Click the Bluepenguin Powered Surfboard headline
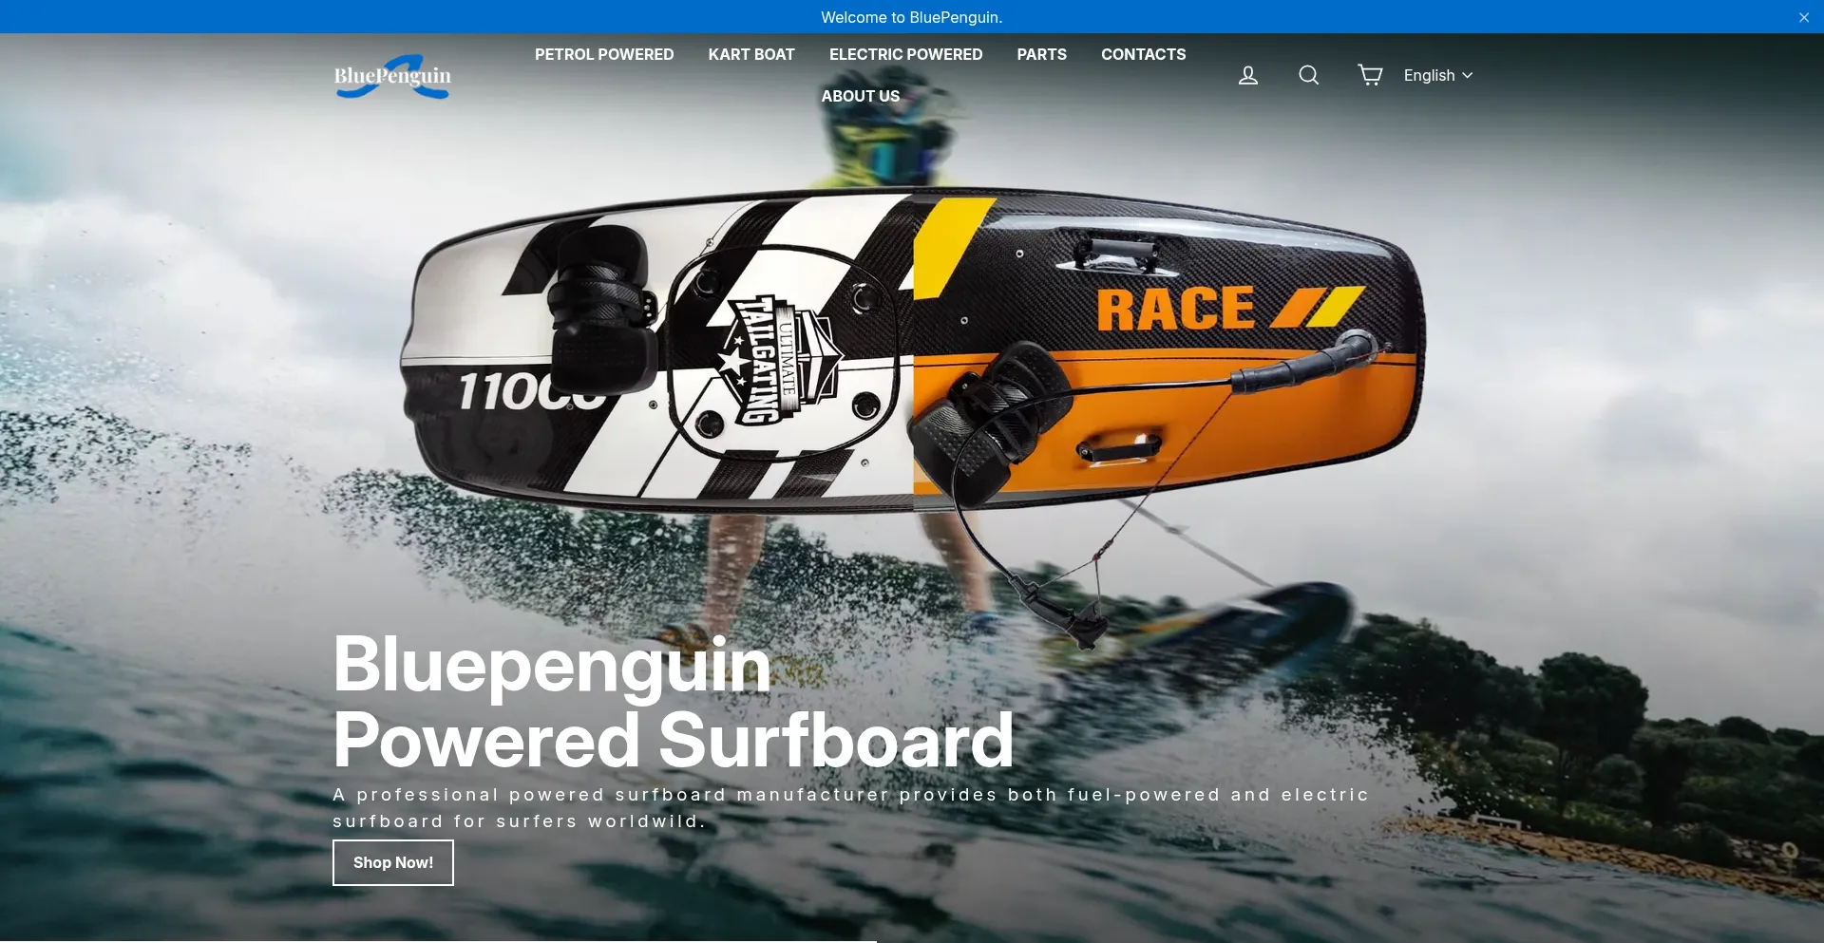 [x=673, y=703]
